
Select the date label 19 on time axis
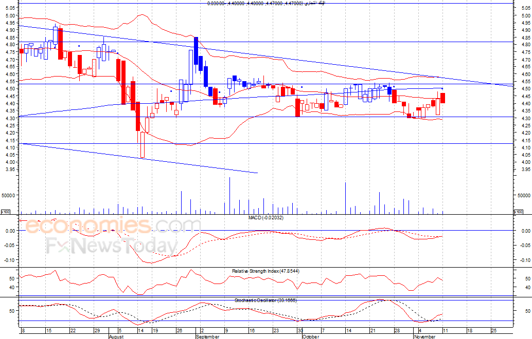155,331
